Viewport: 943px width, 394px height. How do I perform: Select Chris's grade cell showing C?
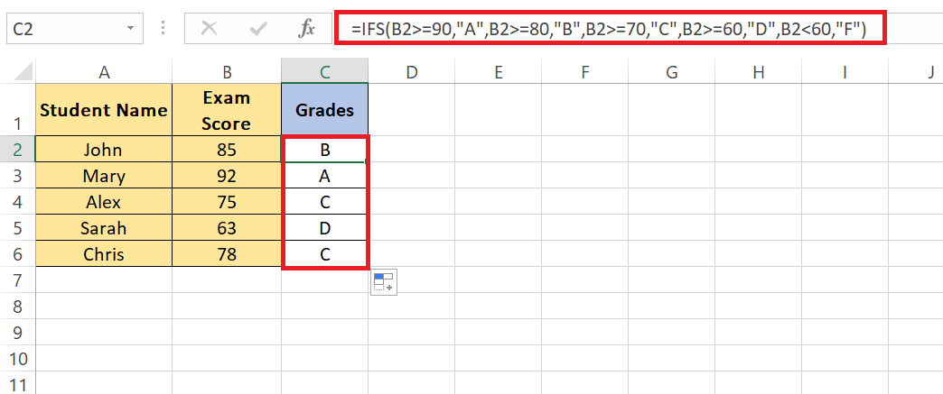pyautogui.click(x=325, y=254)
